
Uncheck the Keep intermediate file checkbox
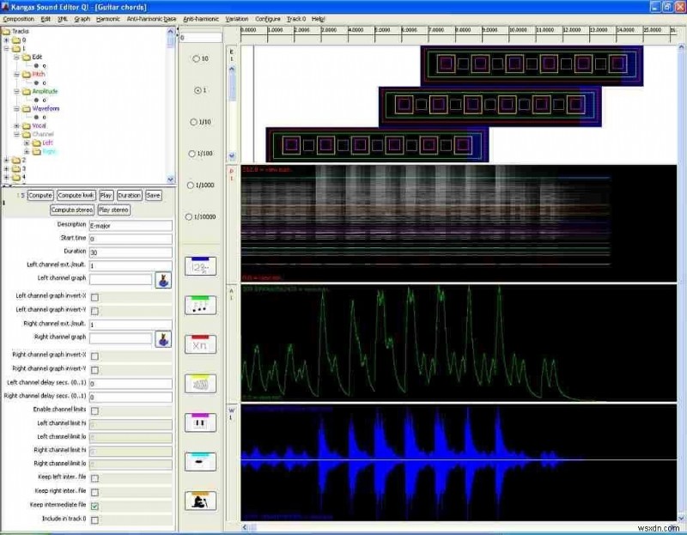click(x=94, y=507)
